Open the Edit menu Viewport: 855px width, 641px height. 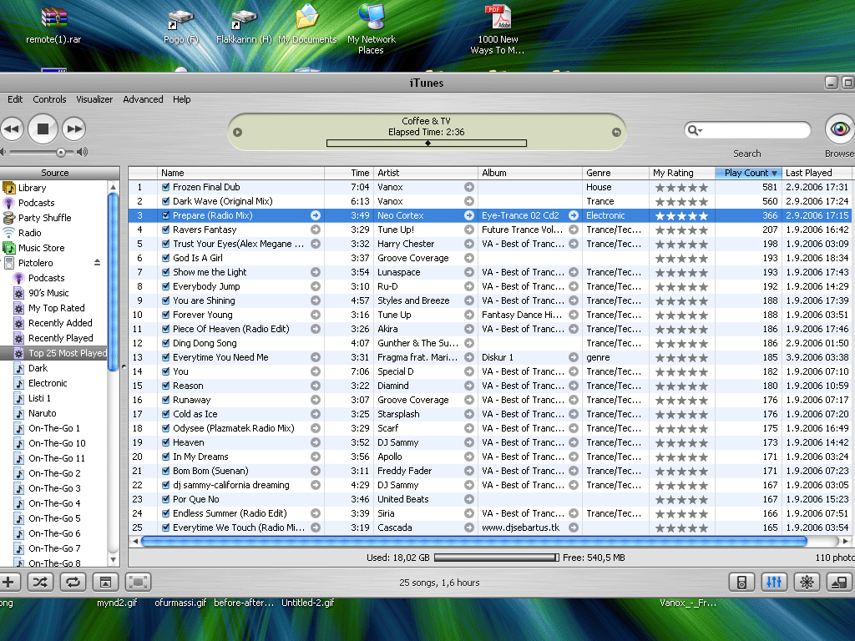tap(15, 99)
